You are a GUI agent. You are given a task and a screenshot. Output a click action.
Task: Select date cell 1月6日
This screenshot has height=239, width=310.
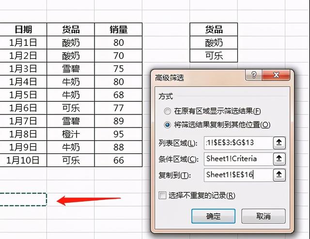pyautogui.click(x=23, y=108)
